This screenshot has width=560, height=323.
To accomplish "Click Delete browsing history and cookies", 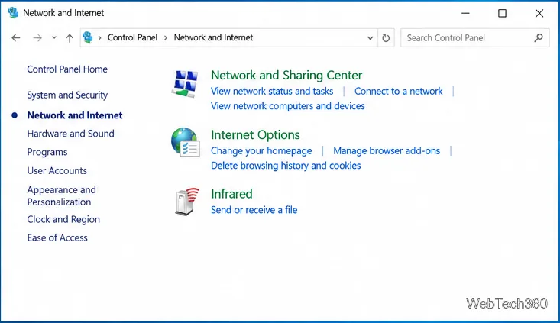I will click(x=286, y=166).
